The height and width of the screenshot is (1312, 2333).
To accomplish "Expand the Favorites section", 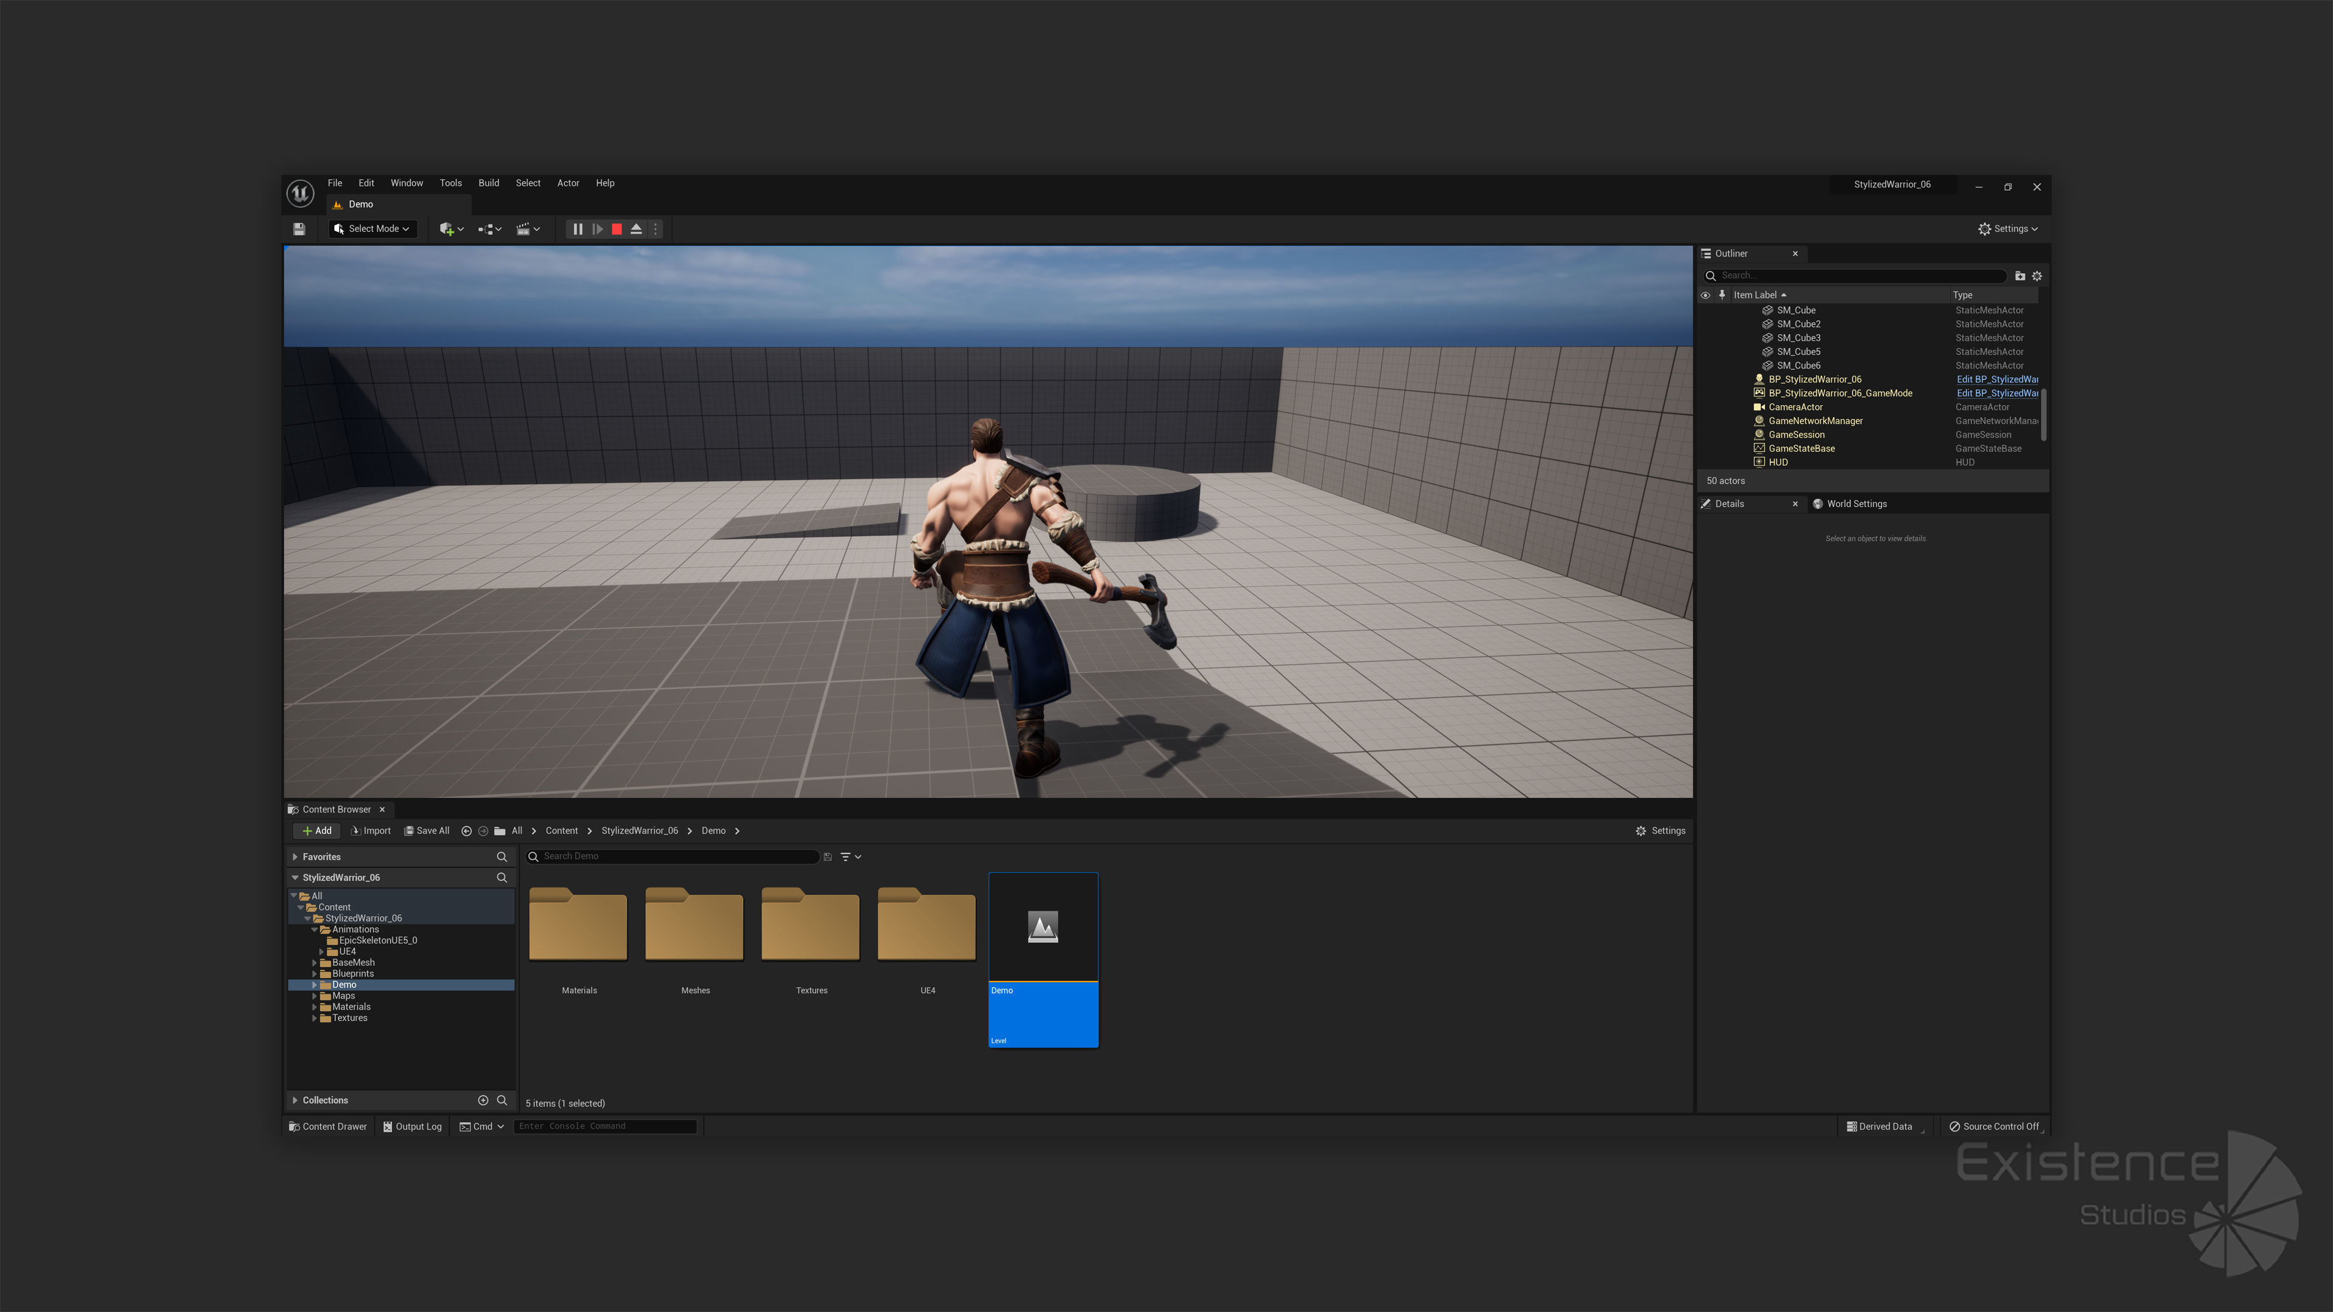I will (x=295, y=856).
